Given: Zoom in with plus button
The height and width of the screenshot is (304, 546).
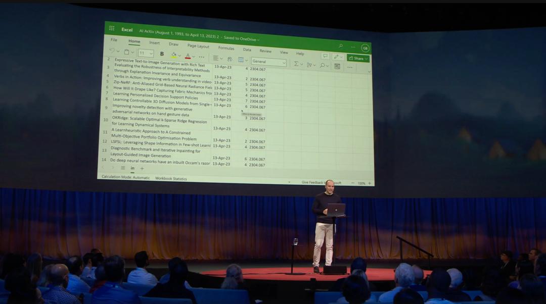Looking at the screenshot, I should point(370,183).
